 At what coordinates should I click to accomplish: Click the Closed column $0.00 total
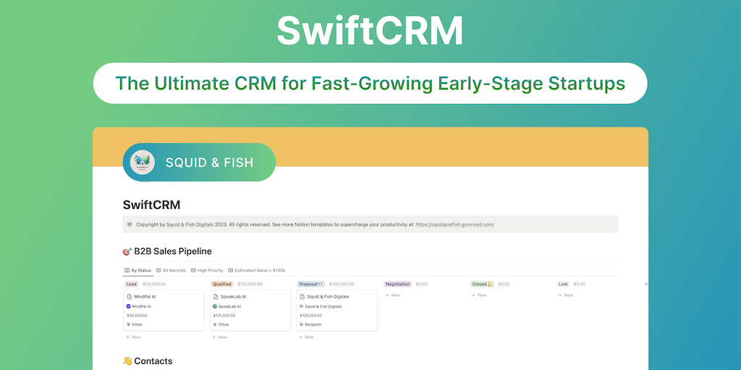click(504, 284)
